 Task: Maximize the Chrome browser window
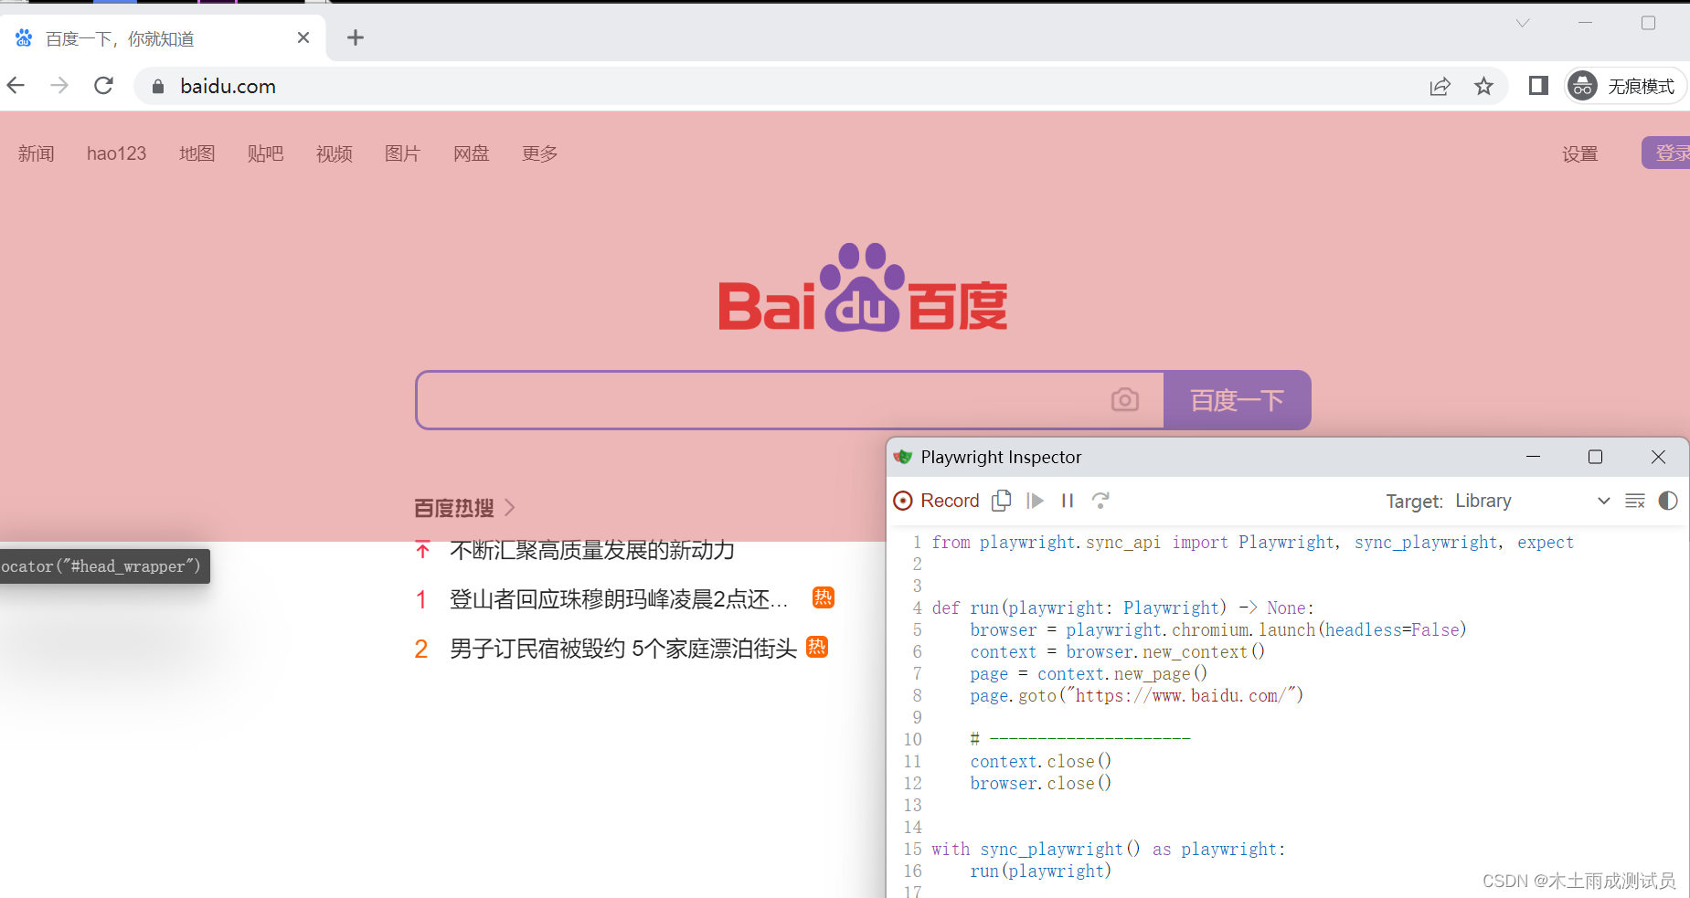click(1649, 23)
